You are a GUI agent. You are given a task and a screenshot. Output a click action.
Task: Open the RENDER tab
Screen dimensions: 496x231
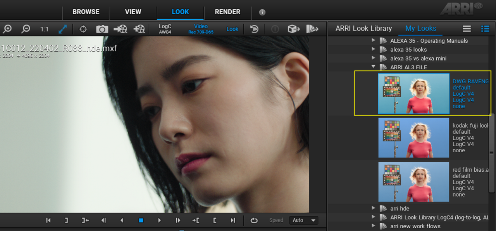coord(227,12)
